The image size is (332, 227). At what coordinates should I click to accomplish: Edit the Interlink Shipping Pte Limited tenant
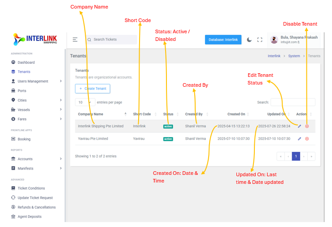point(299,126)
